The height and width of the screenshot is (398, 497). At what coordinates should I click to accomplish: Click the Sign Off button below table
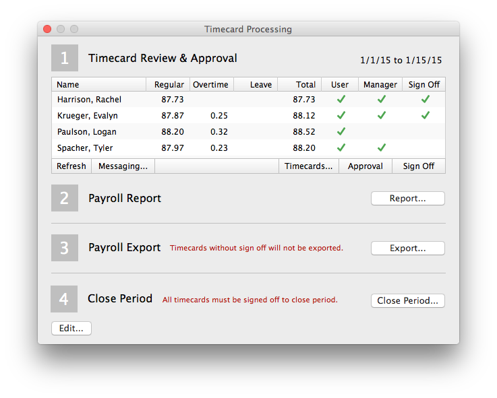(x=419, y=166)
